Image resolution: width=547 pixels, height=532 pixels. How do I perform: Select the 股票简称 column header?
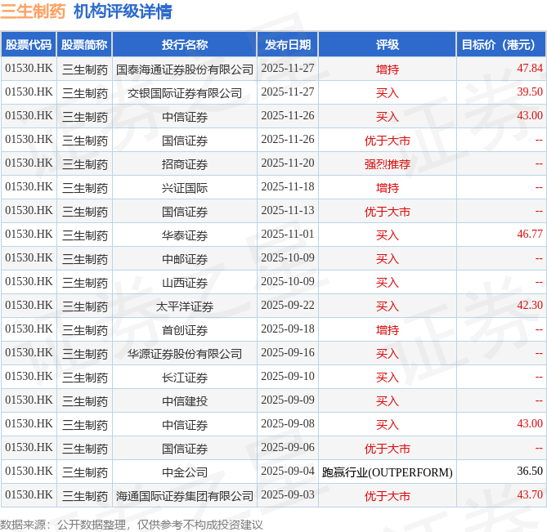click(x=84, y=45)
